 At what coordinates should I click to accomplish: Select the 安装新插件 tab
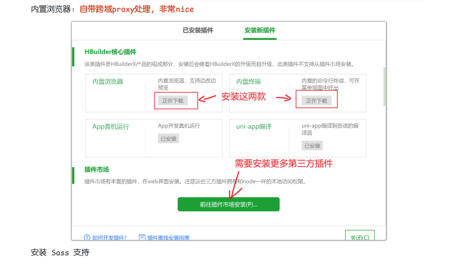click(260, 30)
